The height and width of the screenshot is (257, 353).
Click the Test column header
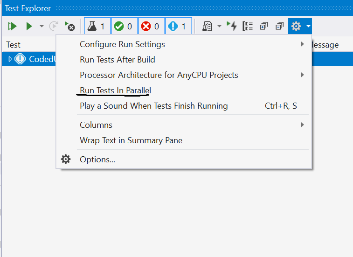[x=13, y=45]
